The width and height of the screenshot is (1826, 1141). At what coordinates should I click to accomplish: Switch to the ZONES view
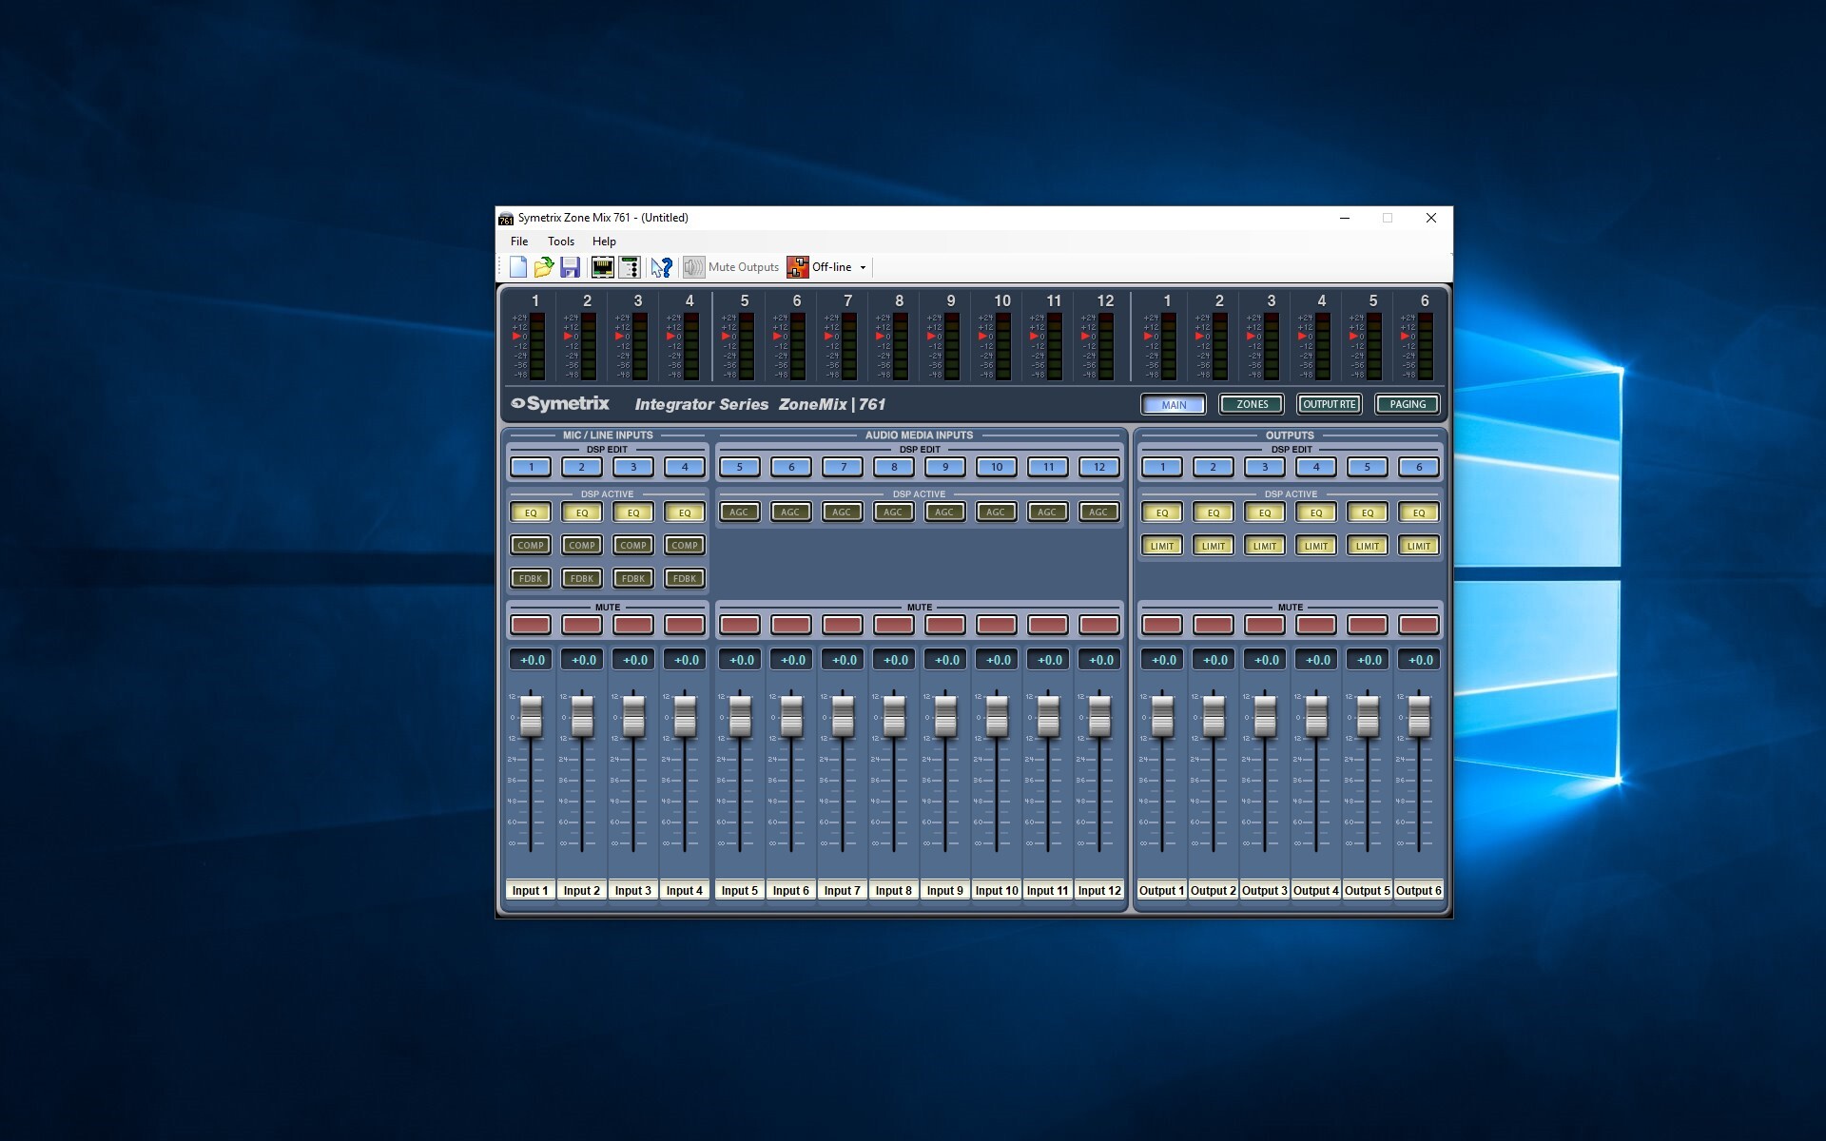tap(1252, 404)
